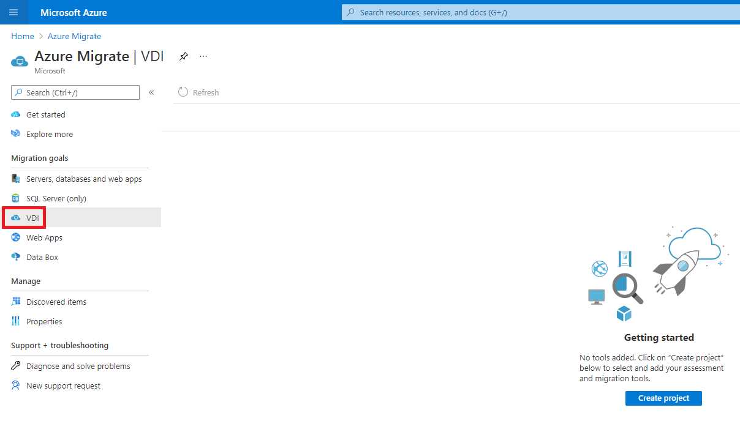This screenshot has height=443, width=740.
Task: Open the Explore more section
Action: pyautogui.click(x=49, y=134)
